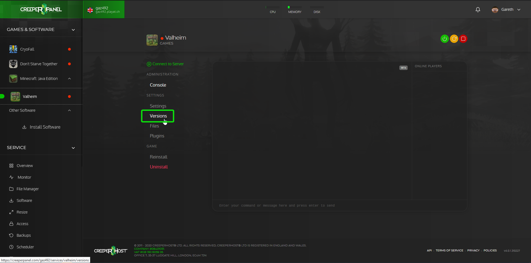Click the Minecraft grass block icon
The image size is (531, 263).
pyautogui.click(x=13, y=79)
